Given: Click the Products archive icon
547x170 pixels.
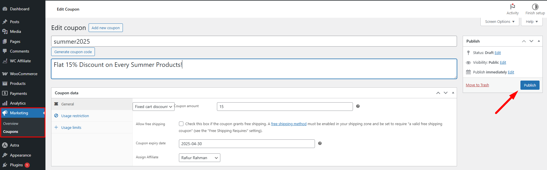Looking at the screenshot, I should (x=5, y=83).
